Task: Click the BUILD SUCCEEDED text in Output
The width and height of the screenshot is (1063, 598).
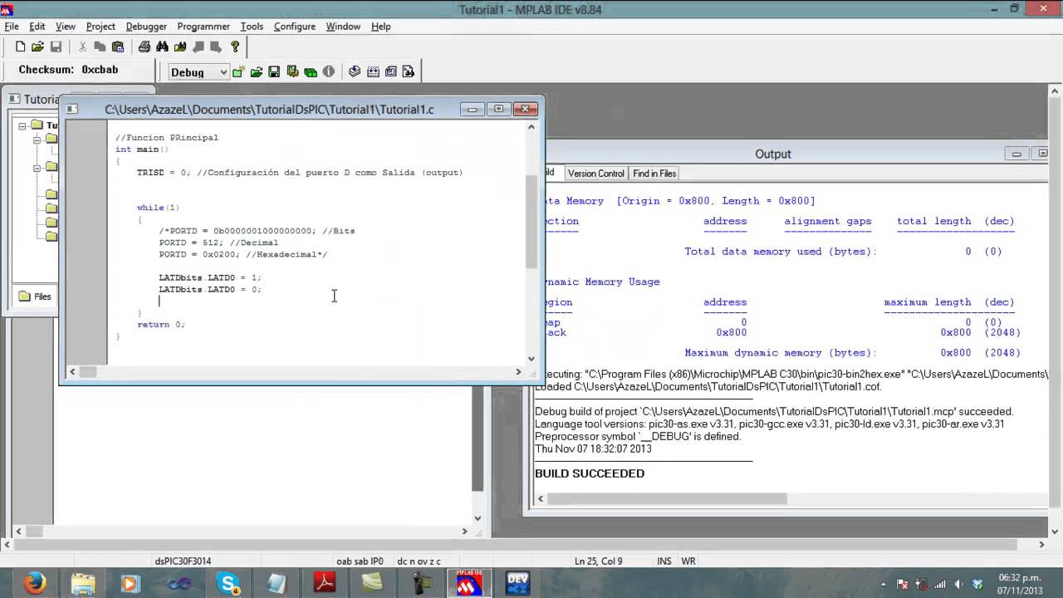Action: coord(590,473)
